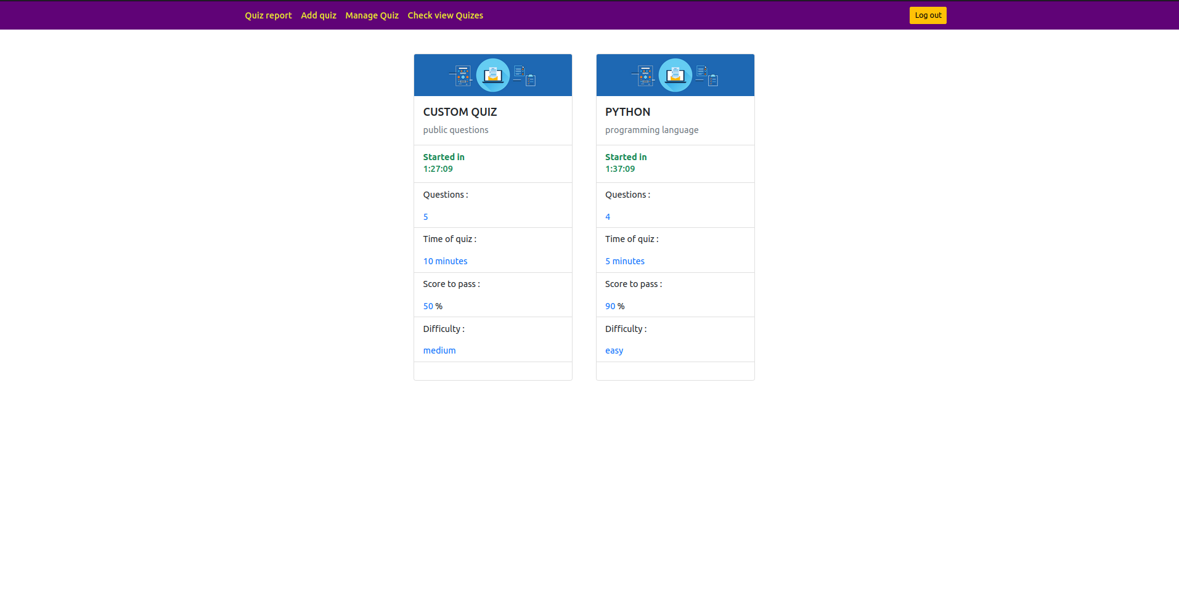This screenshot has height=595, width=1179.
Task: Click the question count link showing 5
Action: 425,216
